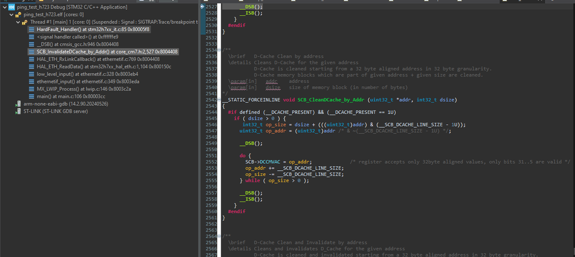Click the MX_LWIP_Process() frame icon

tap(31, 89)
